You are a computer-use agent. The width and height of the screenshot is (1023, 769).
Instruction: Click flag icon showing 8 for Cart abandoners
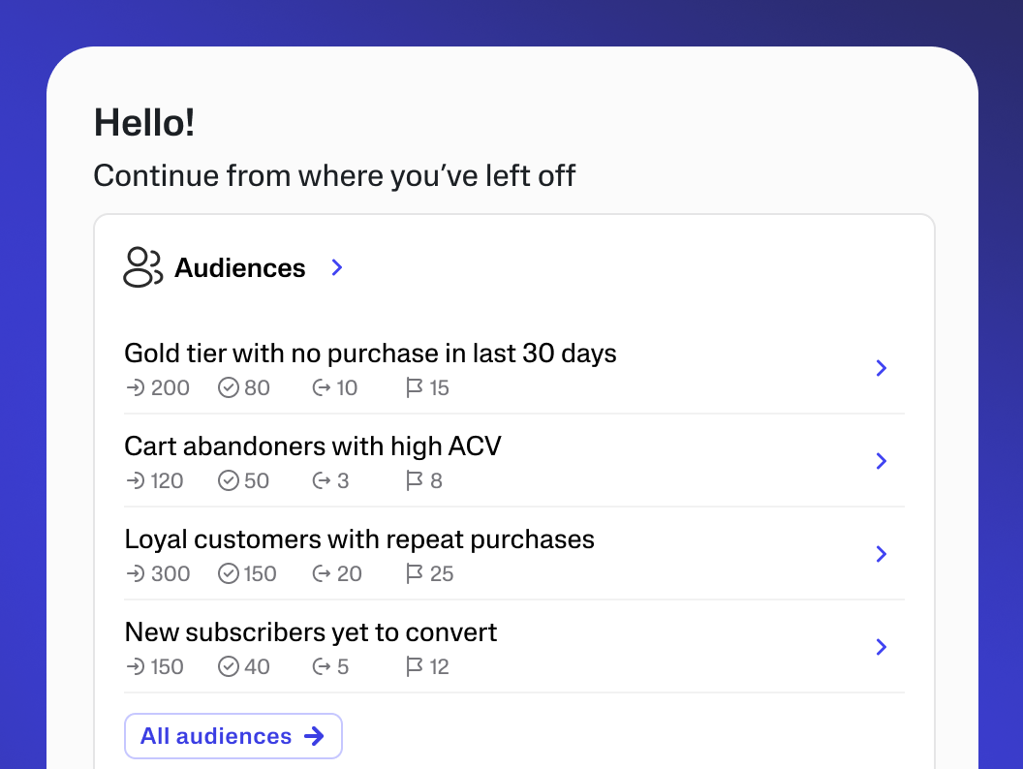415,481
